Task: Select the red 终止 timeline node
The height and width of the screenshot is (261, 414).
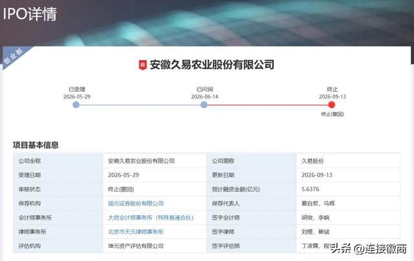Action: click(x=332, y=105)
